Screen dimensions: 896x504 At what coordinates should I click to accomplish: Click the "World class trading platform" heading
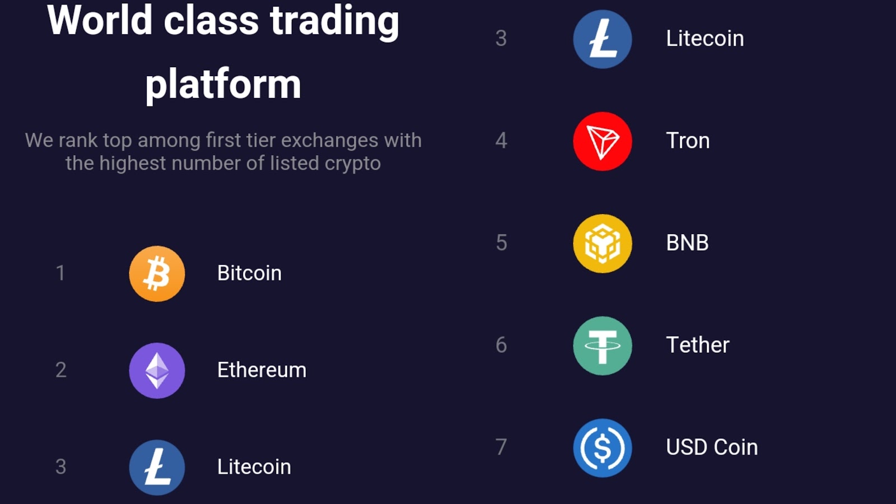223,52
